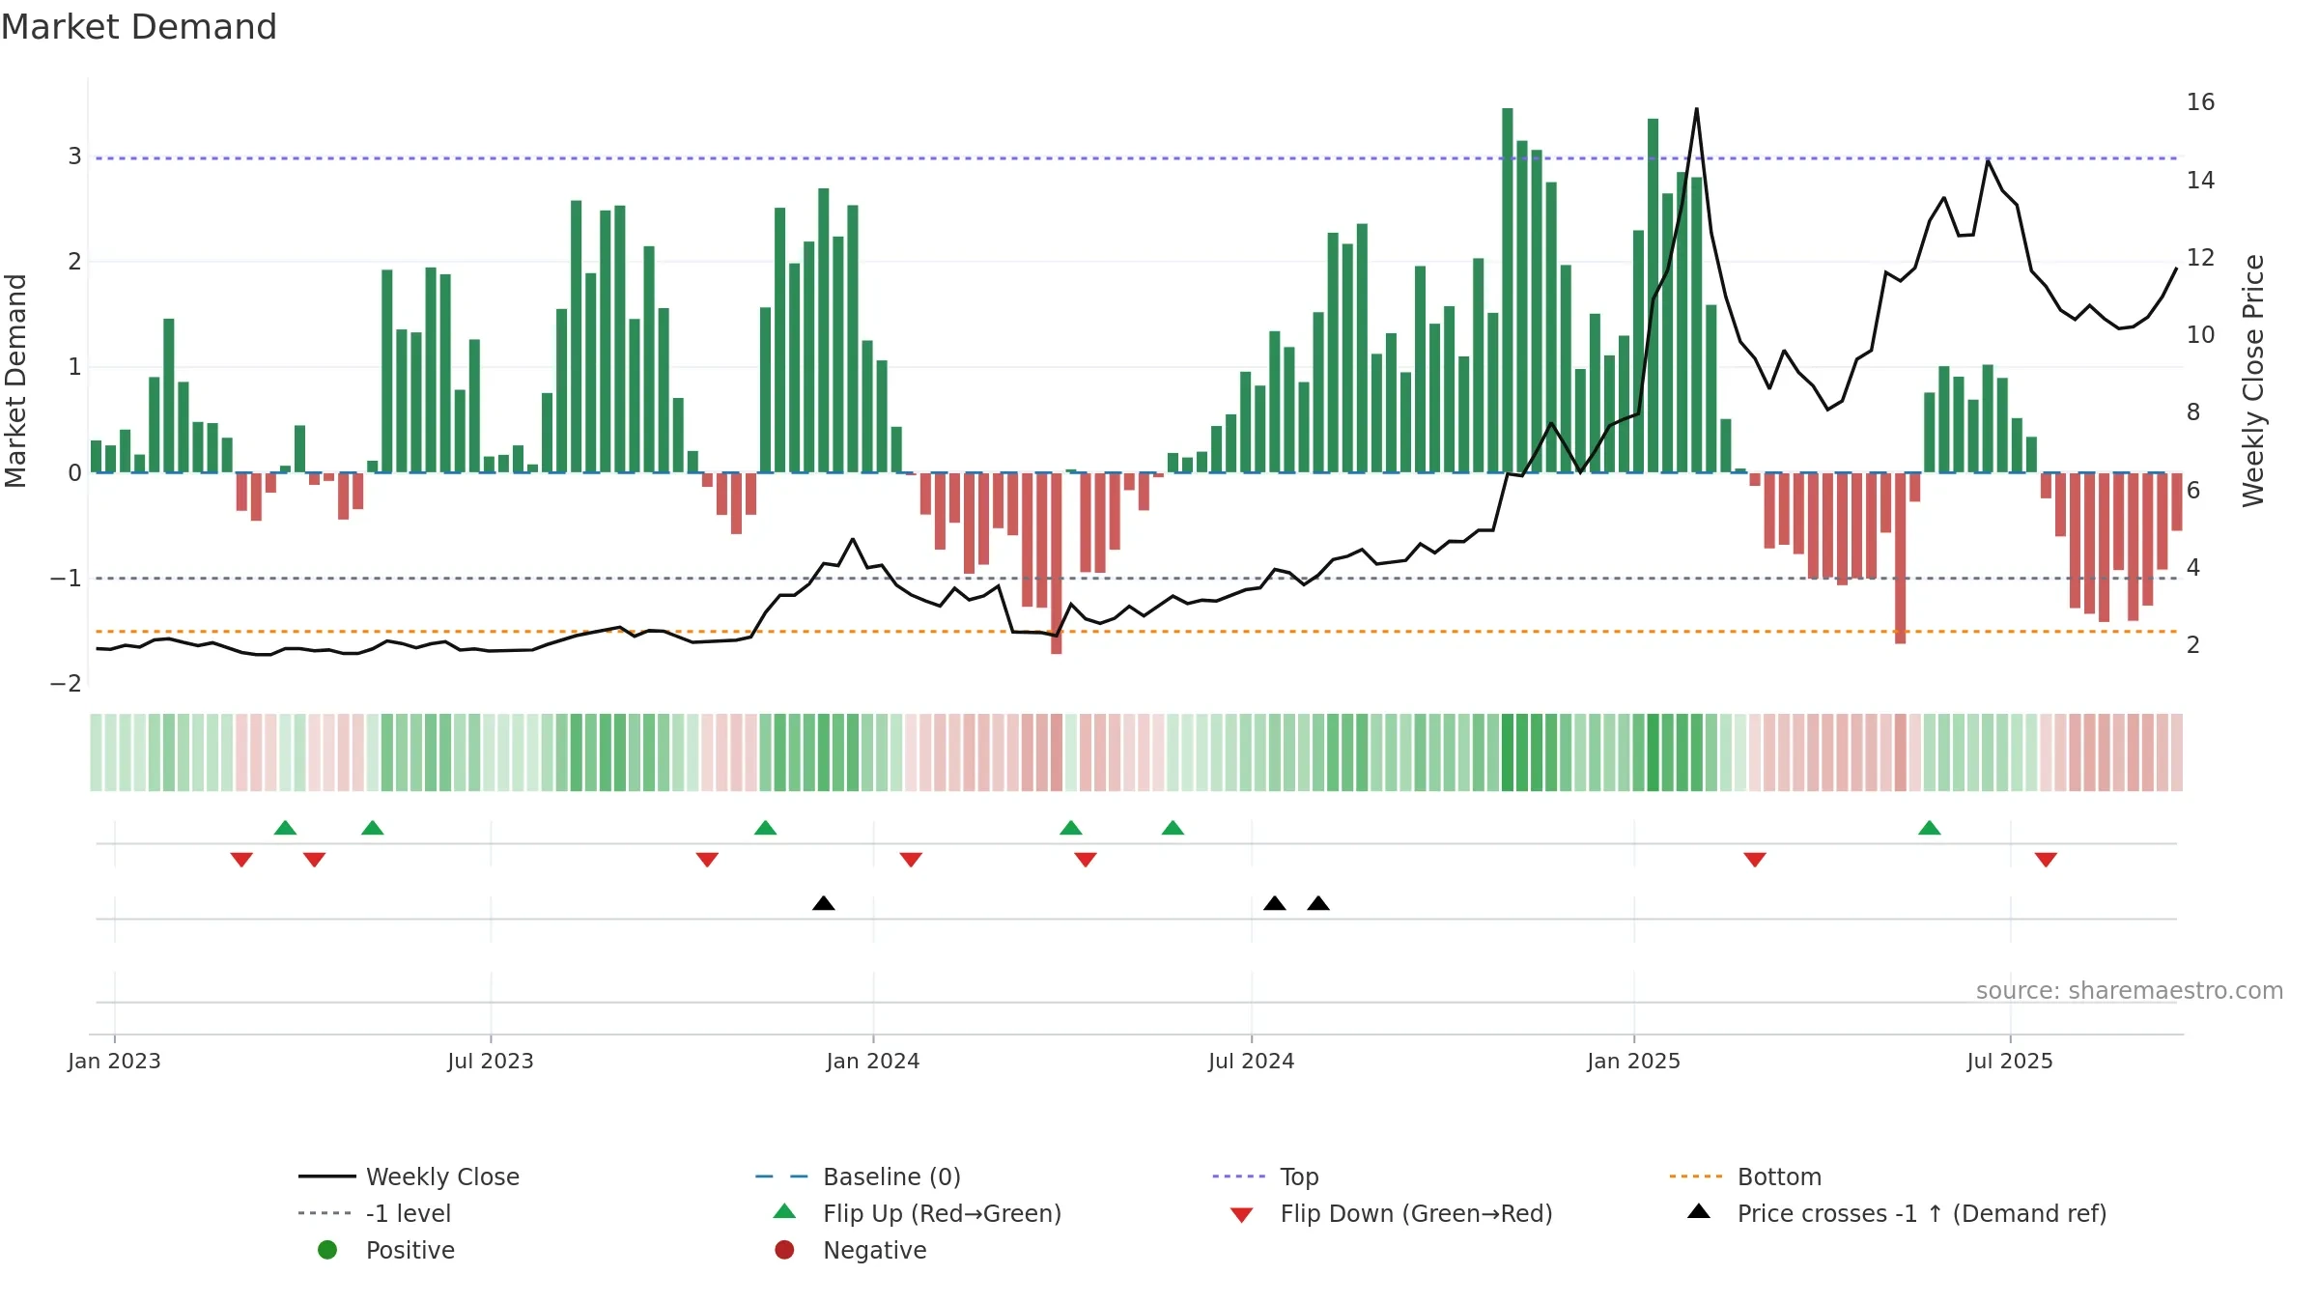
Task: Click the purple dotted Top threshold line
Action: click(1137, 157)
